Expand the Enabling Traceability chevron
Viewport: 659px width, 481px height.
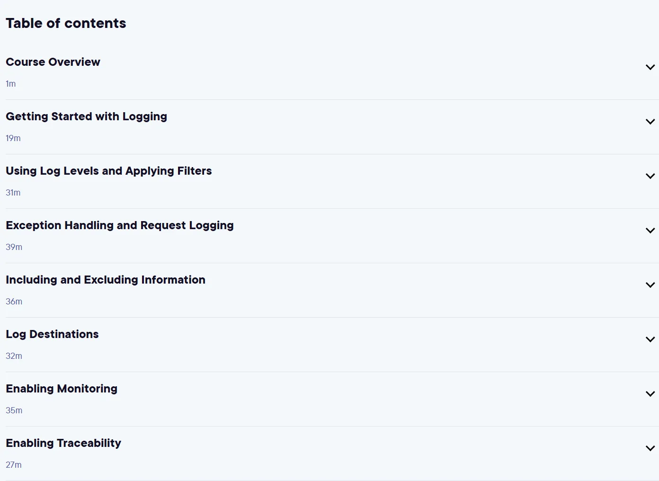[650, 448]
